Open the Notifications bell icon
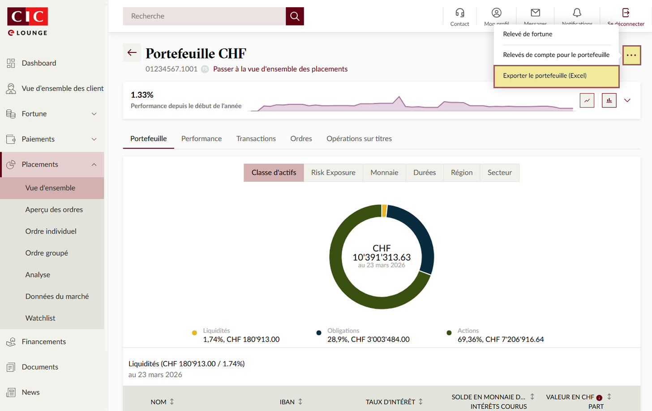 [577, 13]
